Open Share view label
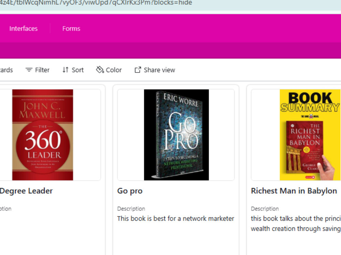The width and height of the screenshot is (341, 255). (x=159, y=70)
